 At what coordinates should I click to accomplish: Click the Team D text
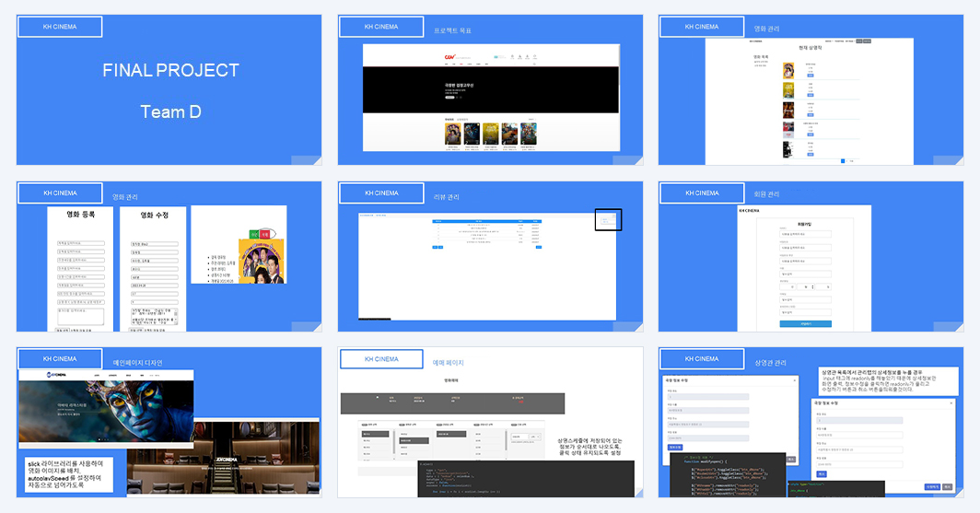[x=170, y=111]
